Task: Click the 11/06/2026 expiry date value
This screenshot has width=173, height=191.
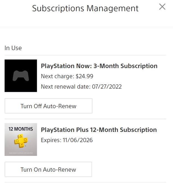Action: (x=78, y=140)
